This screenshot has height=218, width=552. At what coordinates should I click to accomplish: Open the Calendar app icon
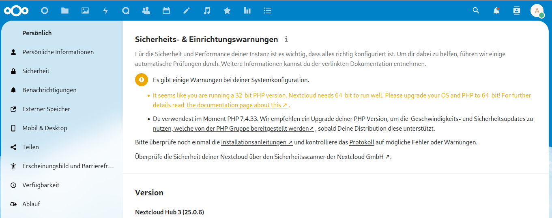[166, 11]
